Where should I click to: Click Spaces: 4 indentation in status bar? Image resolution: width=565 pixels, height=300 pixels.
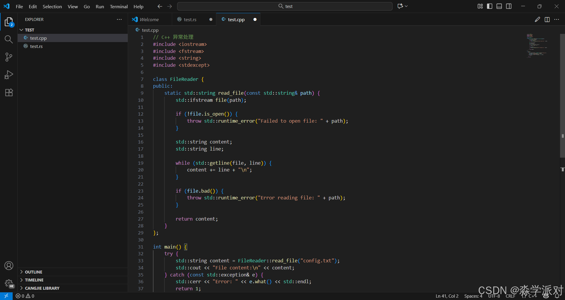point(473,296)
